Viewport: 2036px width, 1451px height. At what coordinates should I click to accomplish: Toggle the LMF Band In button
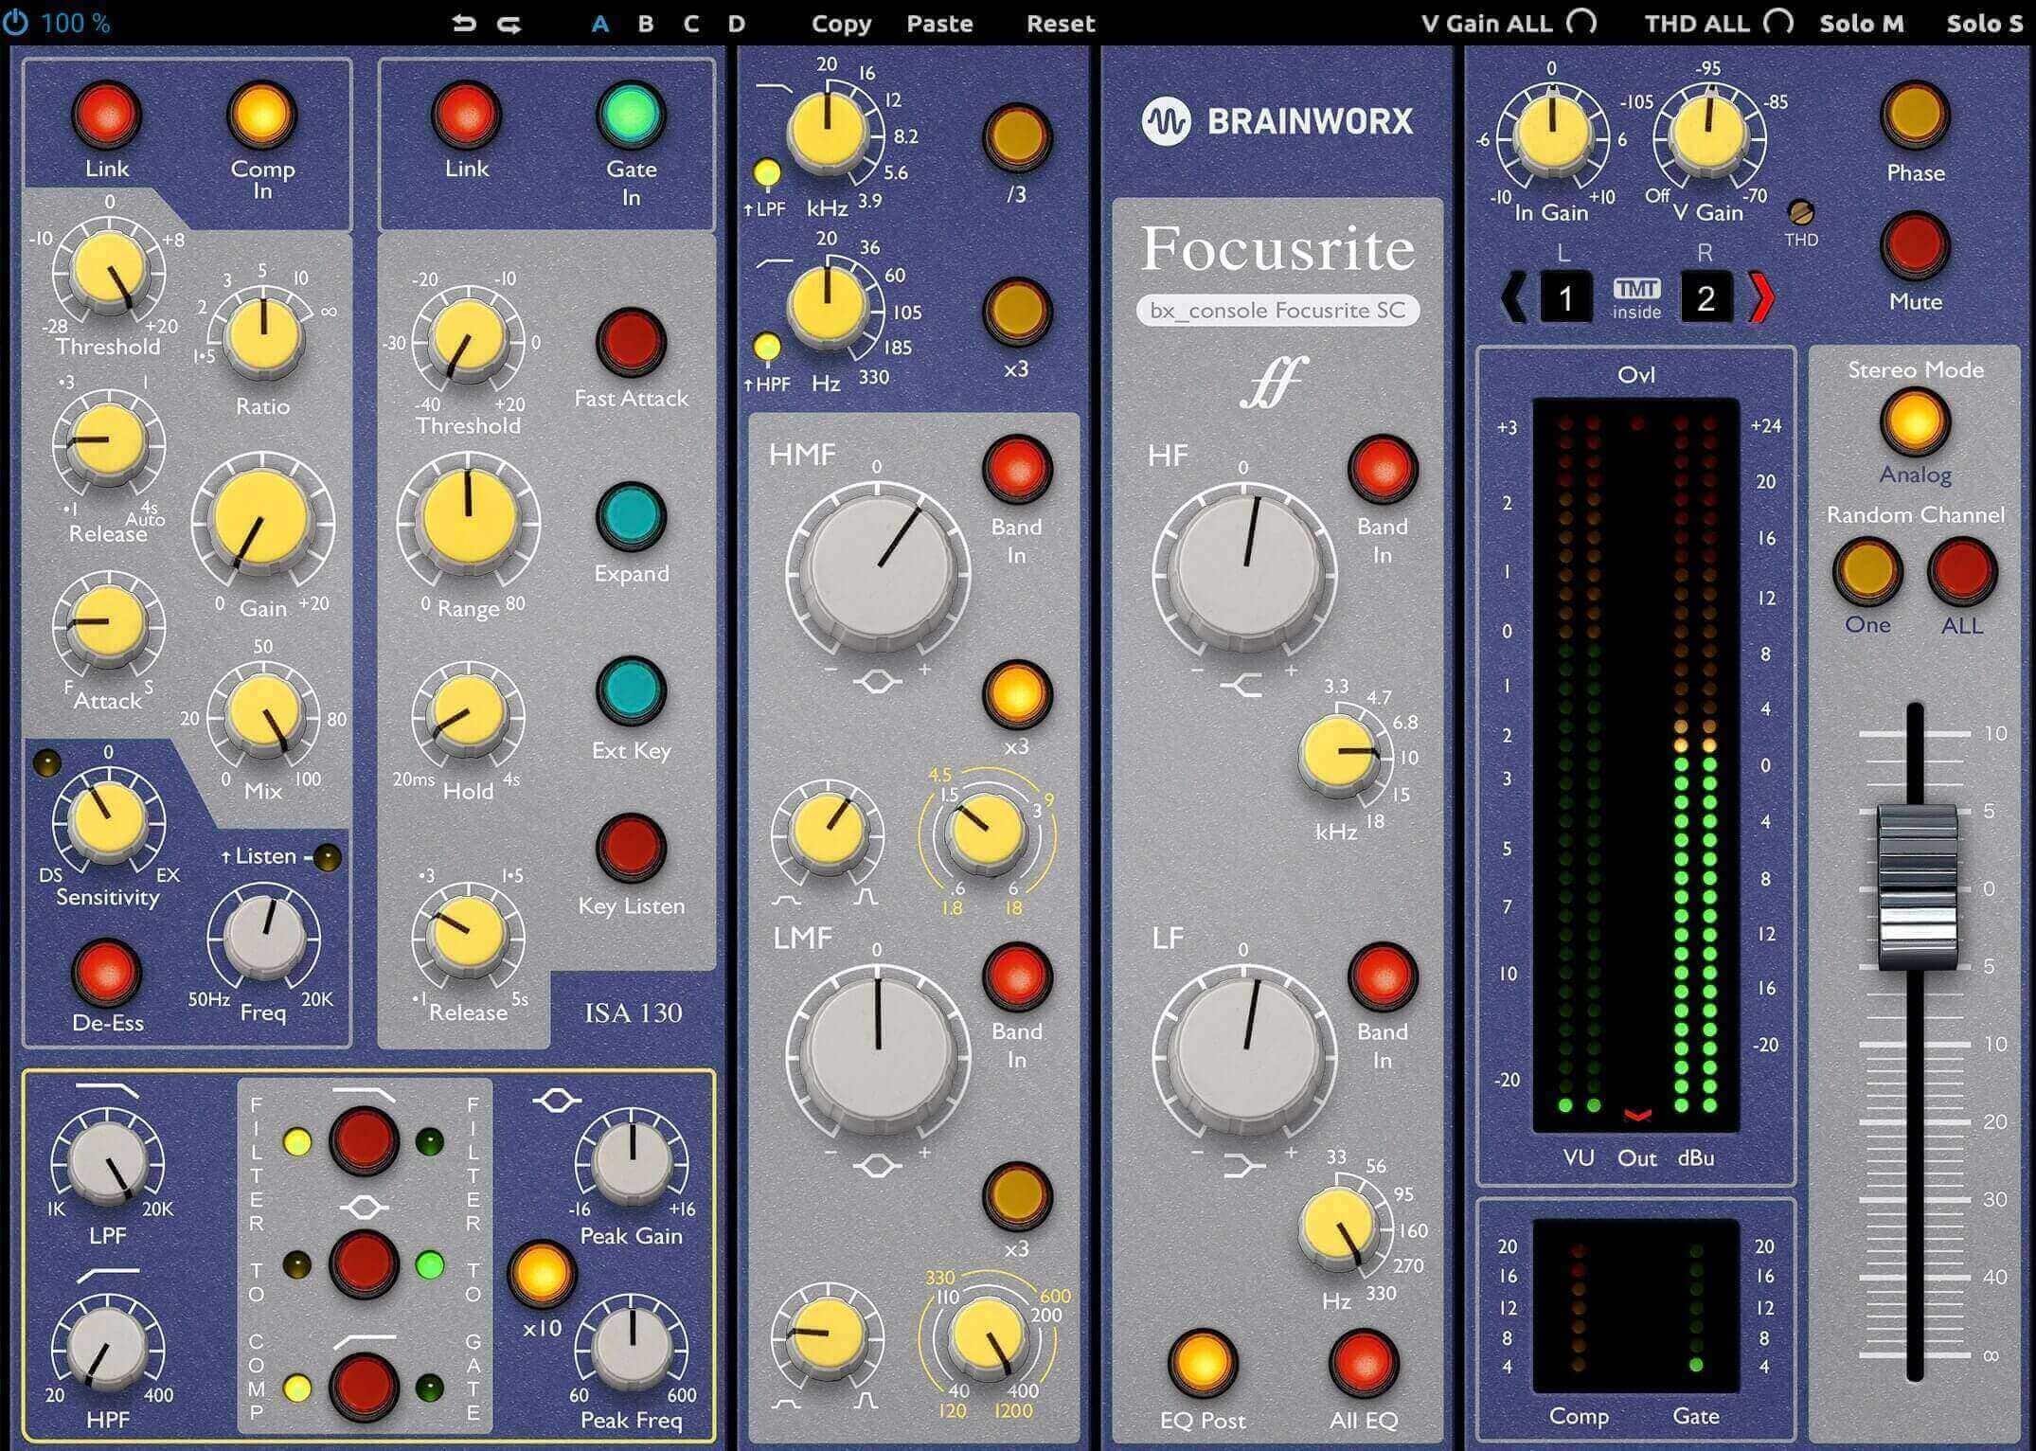tap(1017, 976)
